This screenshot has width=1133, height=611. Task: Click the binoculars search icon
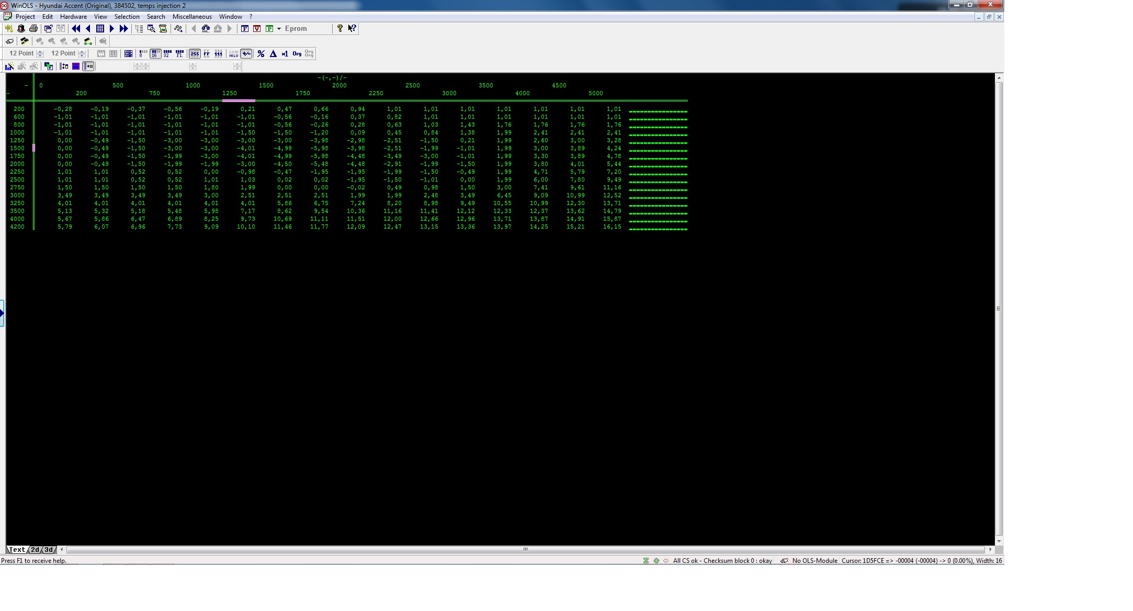pyautogui.click(x=206, y=29)
